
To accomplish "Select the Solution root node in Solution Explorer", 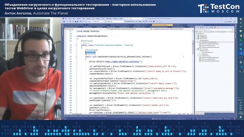I will click(215, 32).
